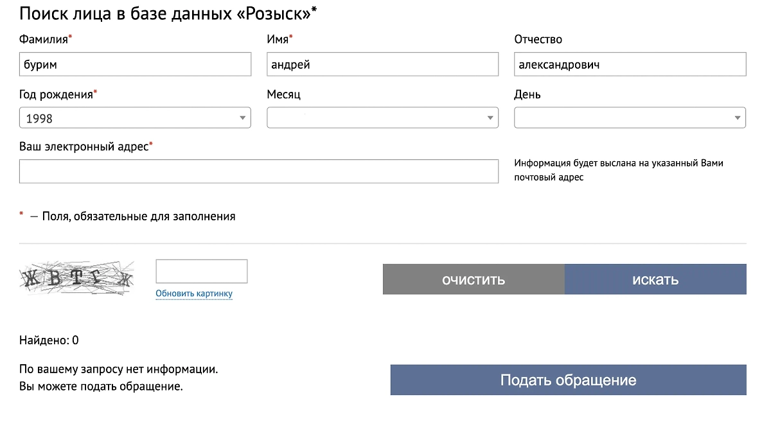
Task: Click the page heading Поиск лица в базе данных
Action: [167, 13]
